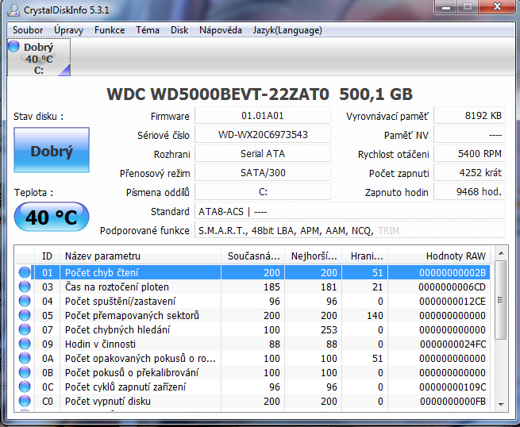Viewport: 520px width, 427px height.
Task: Click the Nejhorší column header
Action: (x=313, y=256)
